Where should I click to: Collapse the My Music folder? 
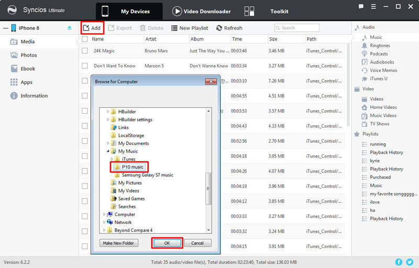pos(108,151)
